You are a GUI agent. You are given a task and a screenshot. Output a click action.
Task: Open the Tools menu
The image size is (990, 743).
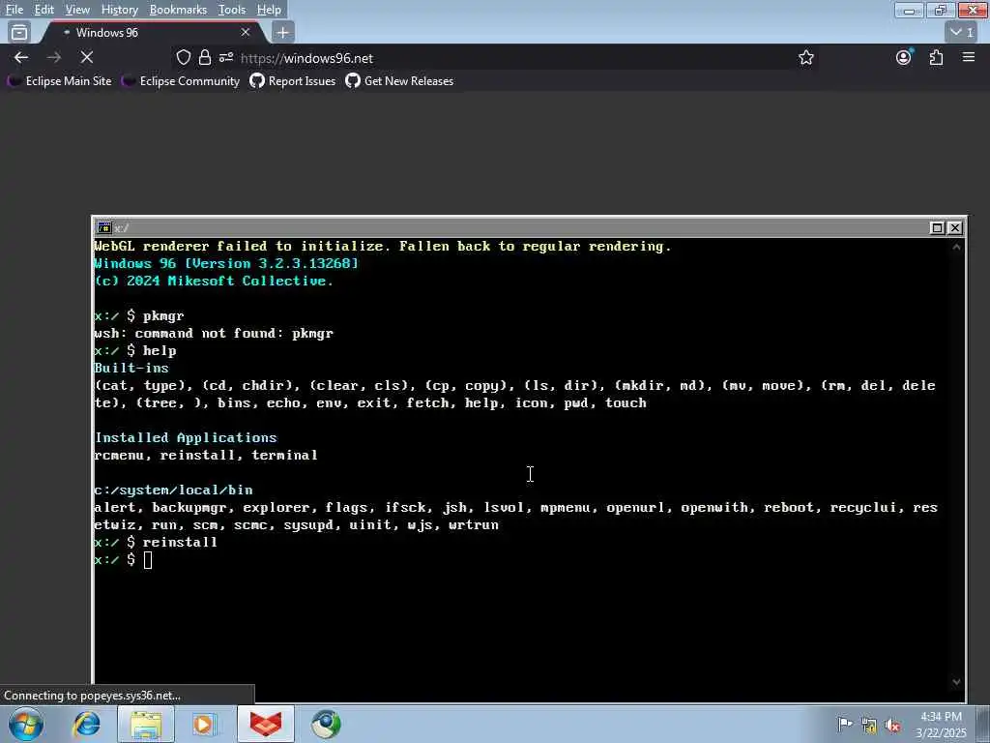pos(232,10)
